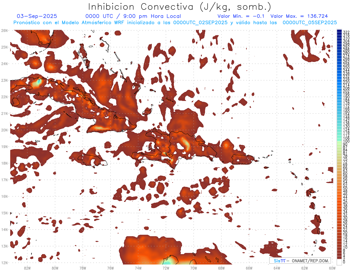The height and width of the screenshot is (272, 353).
Task: Click the '17N' latitude label
Action: pyautogui.click(x=4, y=180)
